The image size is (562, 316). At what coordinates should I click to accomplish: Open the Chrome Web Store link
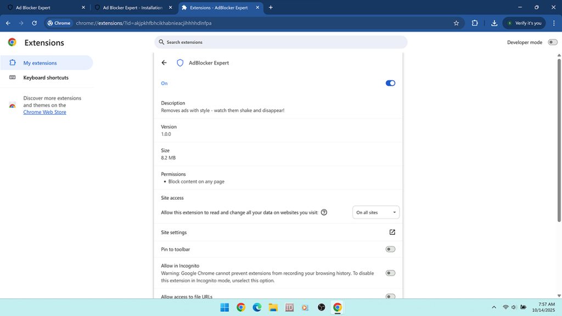pos(44,112)
